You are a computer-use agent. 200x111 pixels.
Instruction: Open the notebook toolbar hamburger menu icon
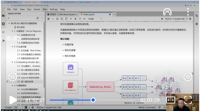point(190,19)
